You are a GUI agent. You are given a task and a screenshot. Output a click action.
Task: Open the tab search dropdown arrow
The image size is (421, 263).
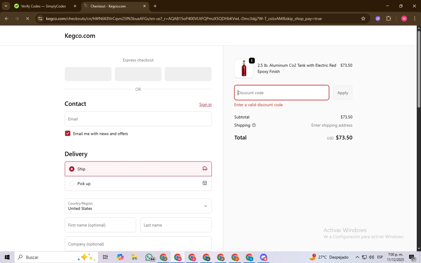tap(6, 6)
